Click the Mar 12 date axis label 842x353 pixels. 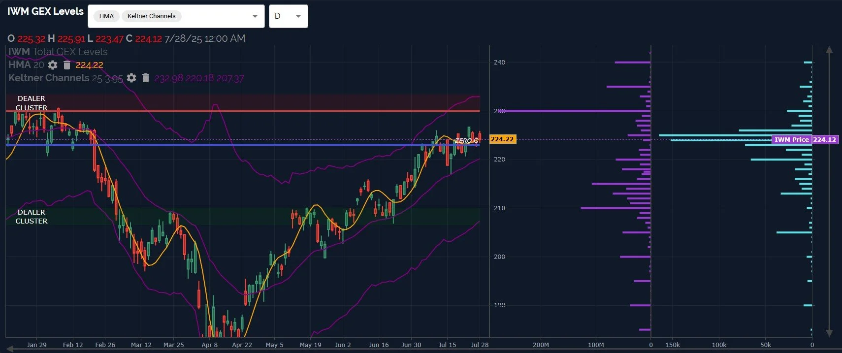(141, 345)
